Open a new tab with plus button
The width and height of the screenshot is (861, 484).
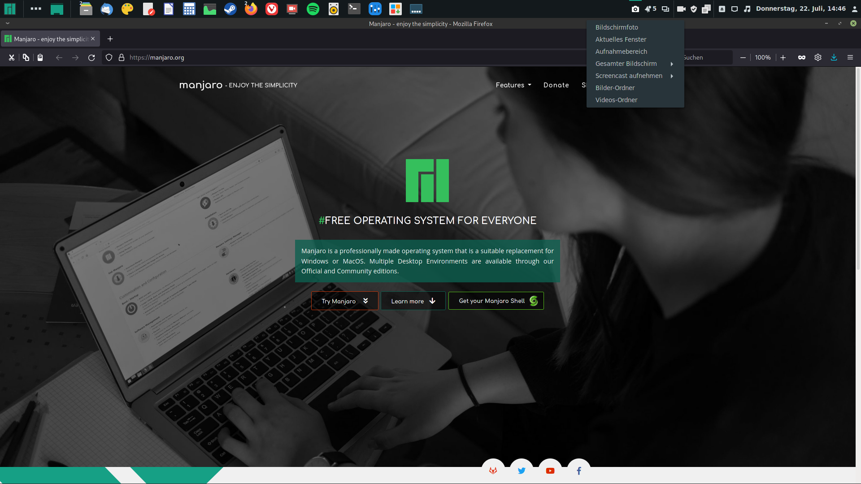(110, 39)
